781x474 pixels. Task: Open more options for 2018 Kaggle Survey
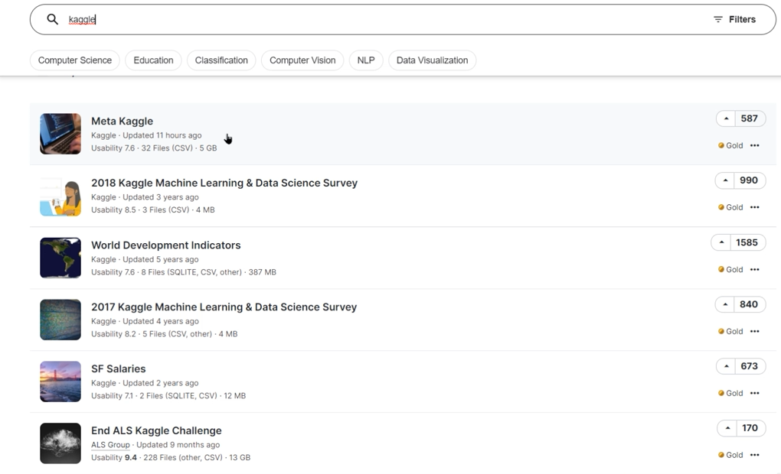coord(754,207)
